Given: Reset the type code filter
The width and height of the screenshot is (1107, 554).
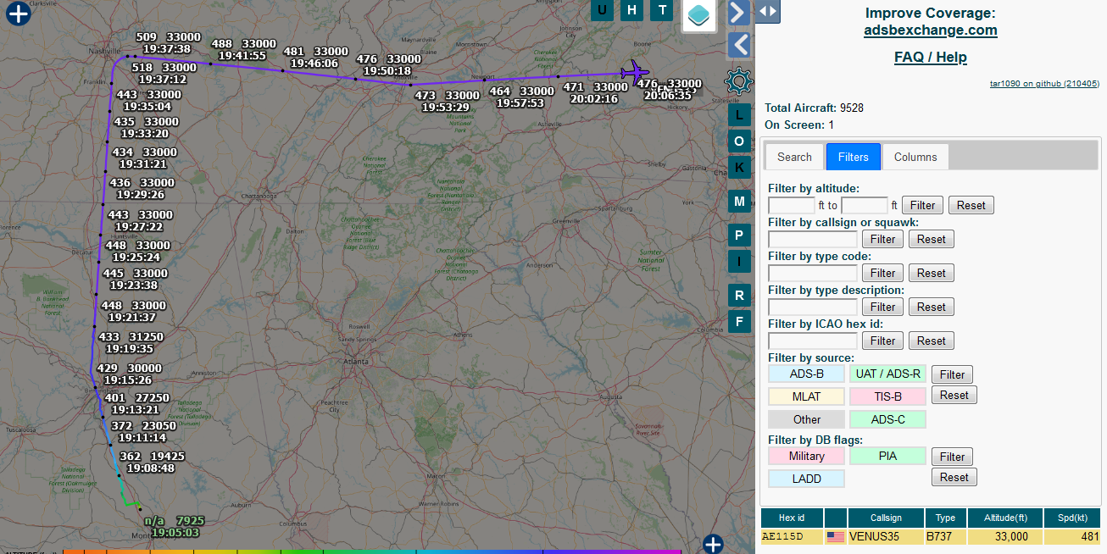Looking at the screenshot, I should (932, 273).
